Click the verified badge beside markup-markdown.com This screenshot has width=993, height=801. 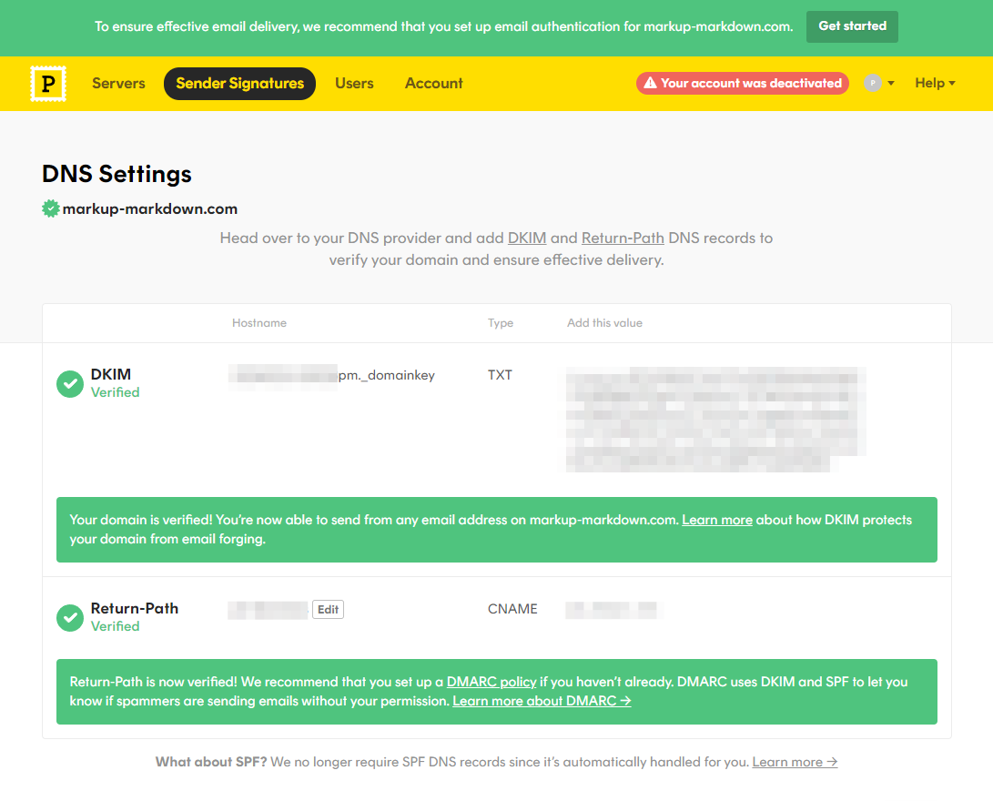pos(51,208)
